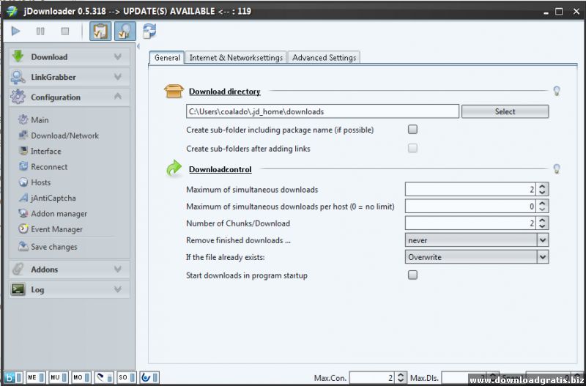
Task: Enable Start downloads in program startup
Action: tap(412, 275)
